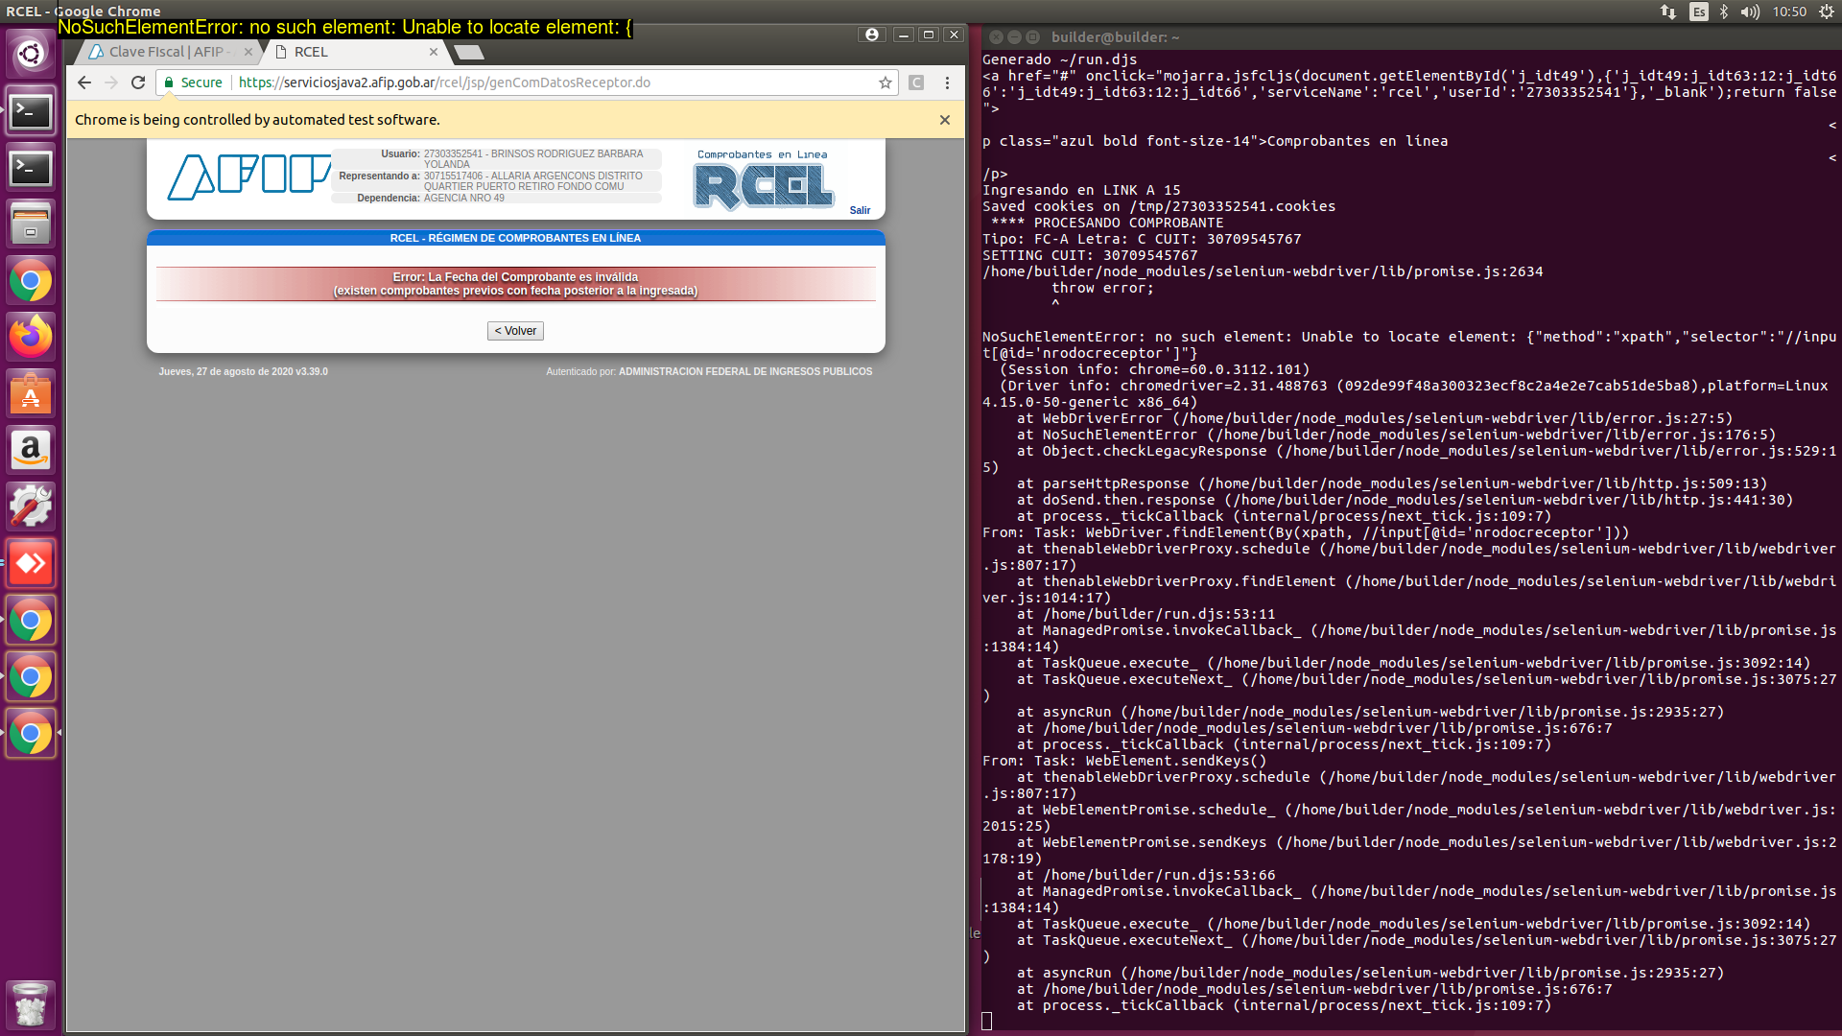
Task: Click the terminal window title builder@builder
Action: pos(1115,37)
